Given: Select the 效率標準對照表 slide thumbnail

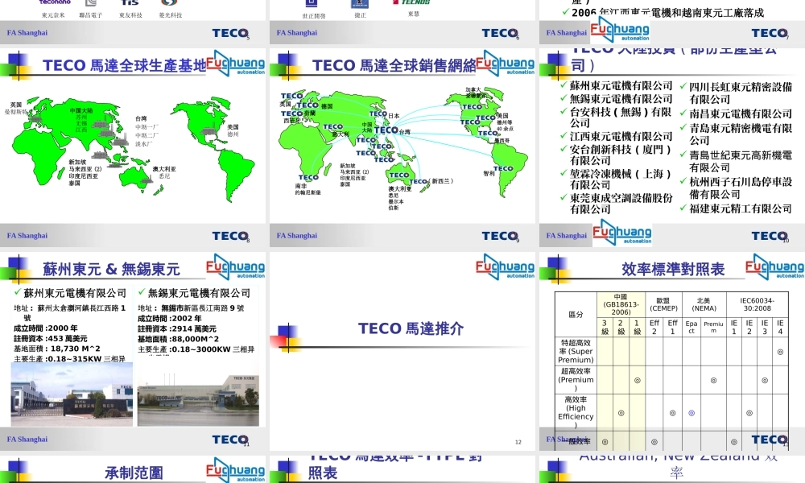Looking at the screenshot, I should click(x=672, y=351).
